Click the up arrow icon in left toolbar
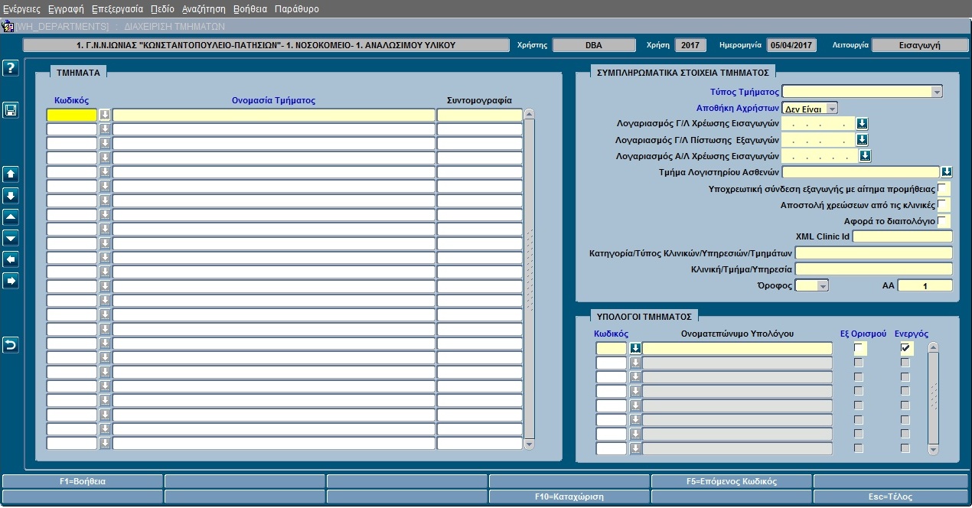 click(11, 174)
